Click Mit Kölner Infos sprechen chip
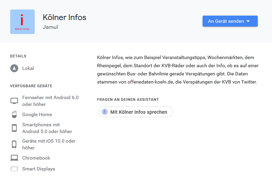The width and height of the screenshot is (272, 183). [136, 112]
